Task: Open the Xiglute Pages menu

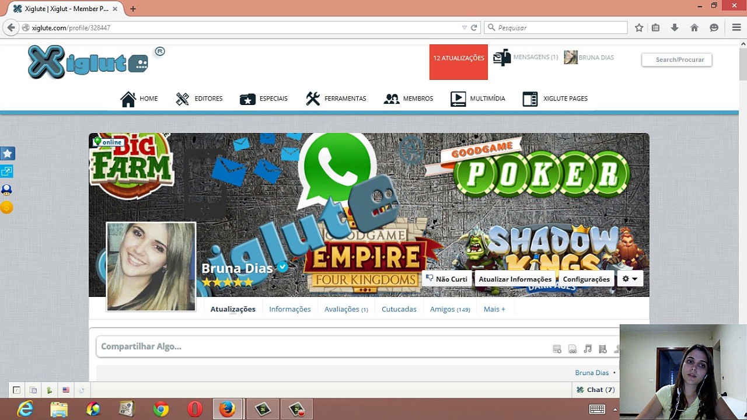Action: pos(555,99)
